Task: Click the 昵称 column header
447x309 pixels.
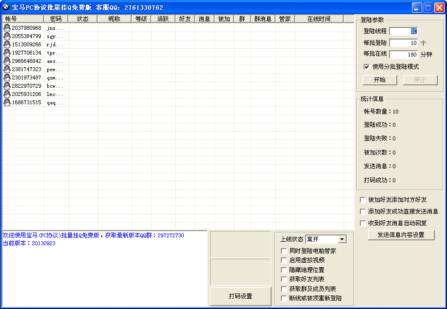Action: [x=114, y=19]
